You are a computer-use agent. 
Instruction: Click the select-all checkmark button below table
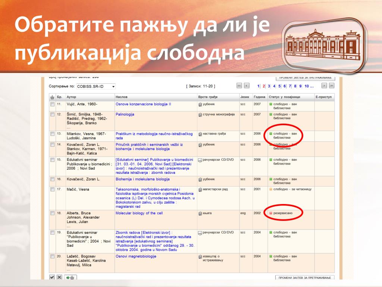(x=52, y=277)
